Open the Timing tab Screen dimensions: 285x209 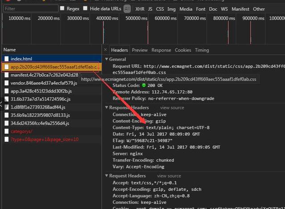click(202, 50)
